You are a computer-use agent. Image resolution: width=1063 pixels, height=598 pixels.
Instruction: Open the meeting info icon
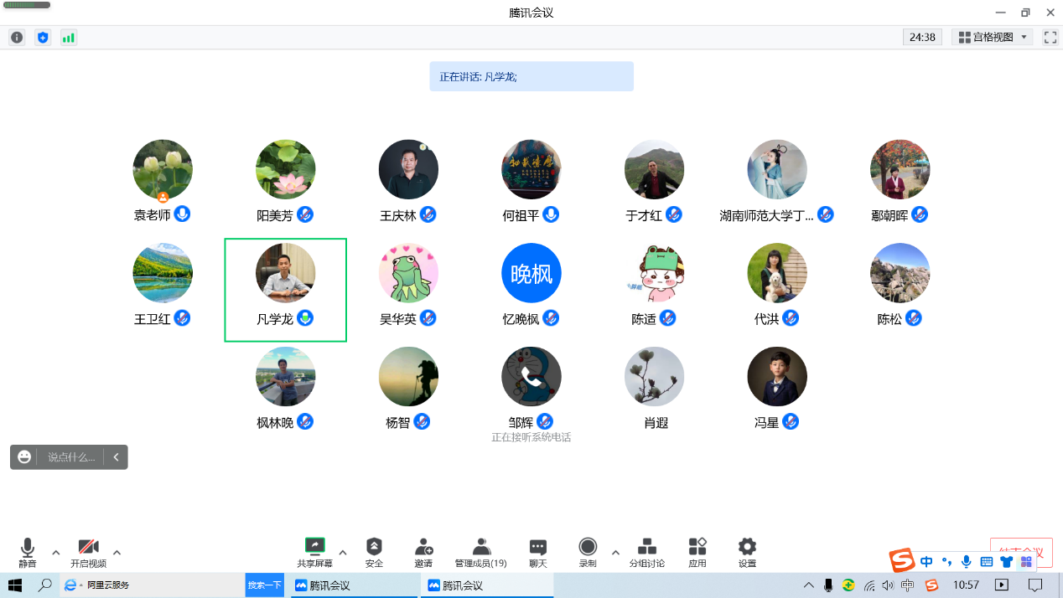pyautogui.click(x=17, y=38)
